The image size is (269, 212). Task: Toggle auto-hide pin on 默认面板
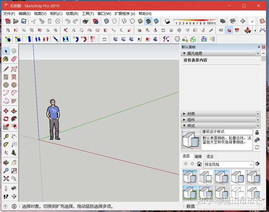[x=259, y=47]
